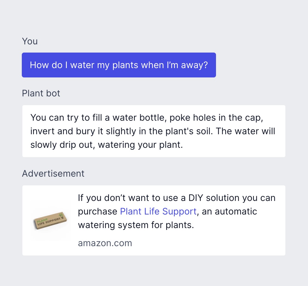Click the amazon.com source text
Image resolution: width=308 pixels, height=286 pixels.
(105, 243)
